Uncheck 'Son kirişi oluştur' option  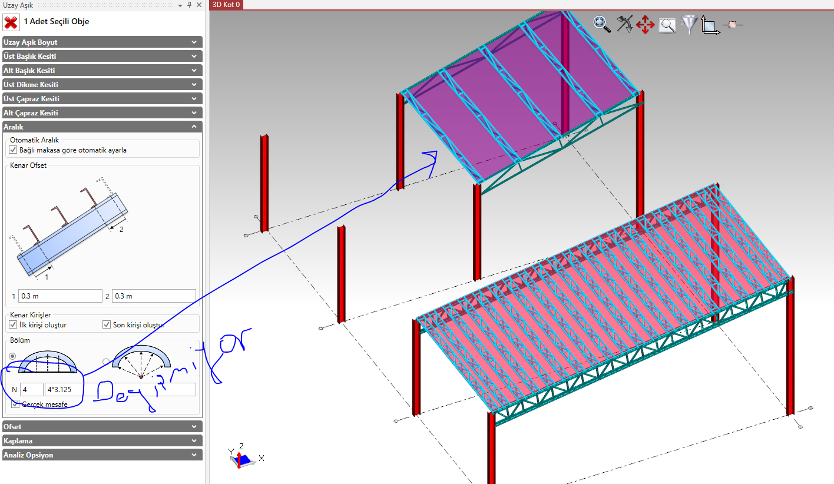coord(107,324)
